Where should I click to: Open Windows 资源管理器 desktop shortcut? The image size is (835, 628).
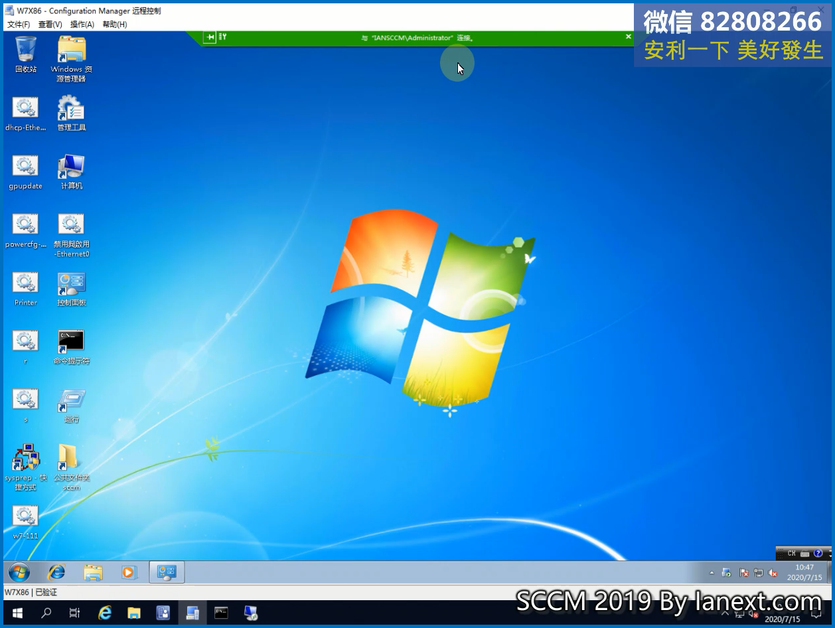[x=72, y=59]
